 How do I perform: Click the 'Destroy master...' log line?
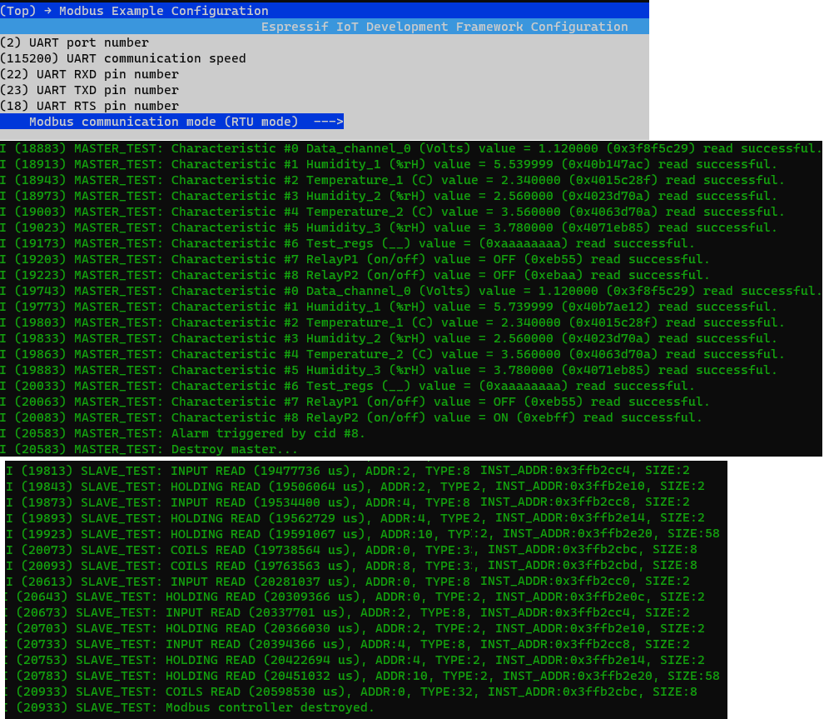point(148,449)
